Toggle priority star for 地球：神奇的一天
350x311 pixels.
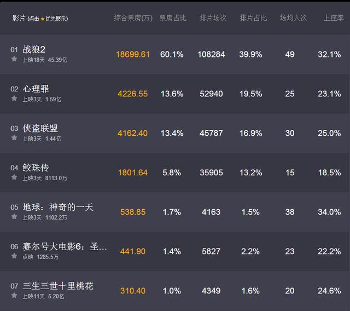pos(14,217)
